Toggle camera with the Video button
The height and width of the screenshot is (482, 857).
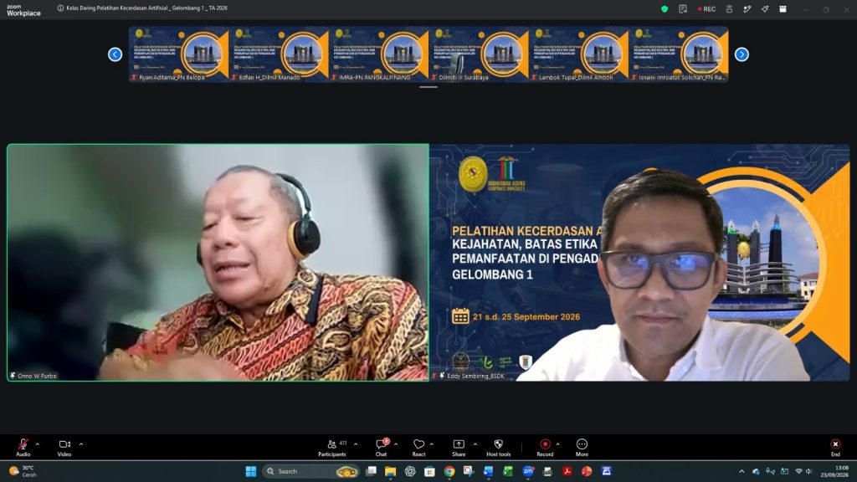click(x=64, y=447)
